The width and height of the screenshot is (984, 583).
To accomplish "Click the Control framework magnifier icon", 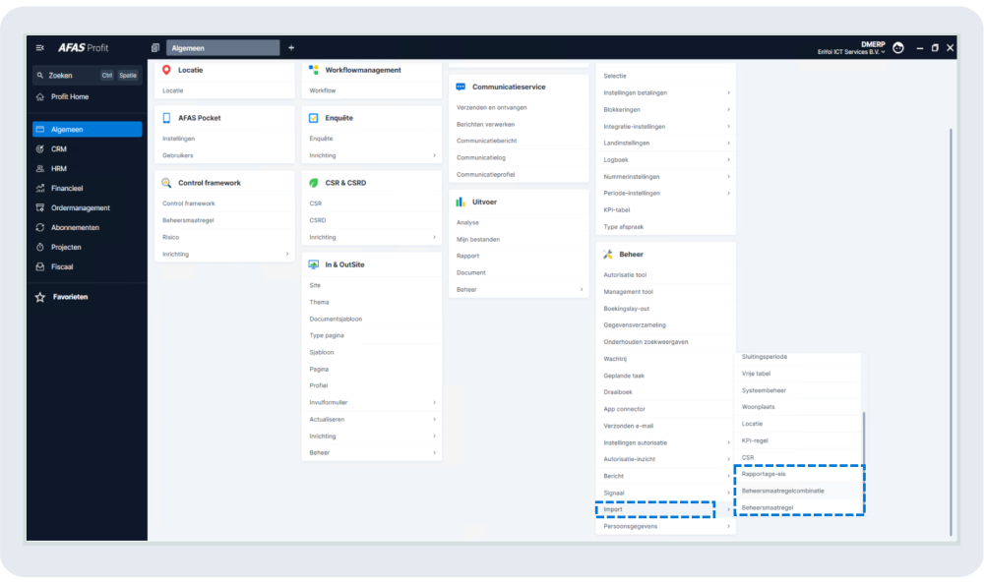I will pos(167,183).
